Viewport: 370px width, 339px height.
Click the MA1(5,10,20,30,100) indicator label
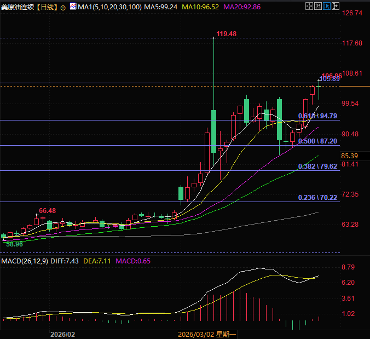pyautogui.click(x=109, y=7)
